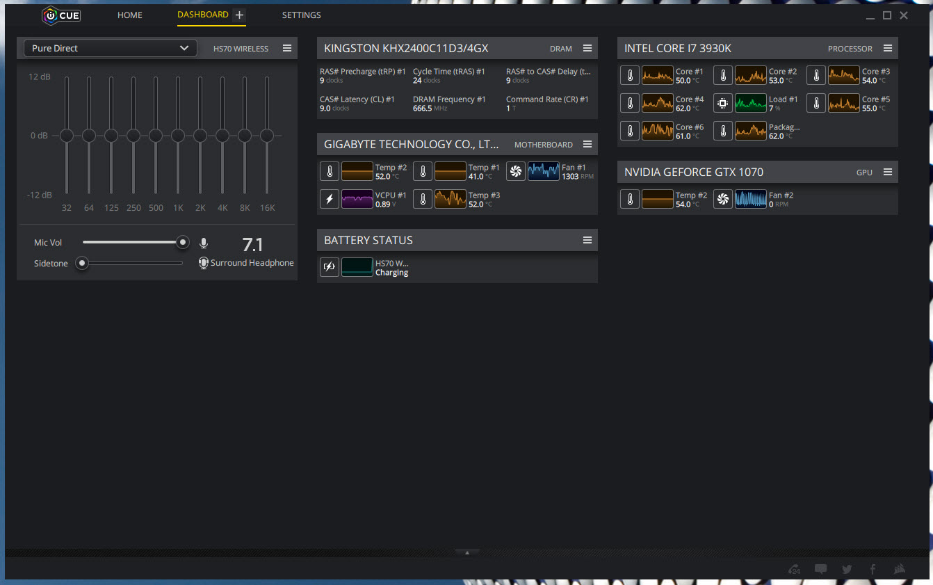Click the 1K equalizer band knob
933x585 pixels.
[x=178, y=136]
